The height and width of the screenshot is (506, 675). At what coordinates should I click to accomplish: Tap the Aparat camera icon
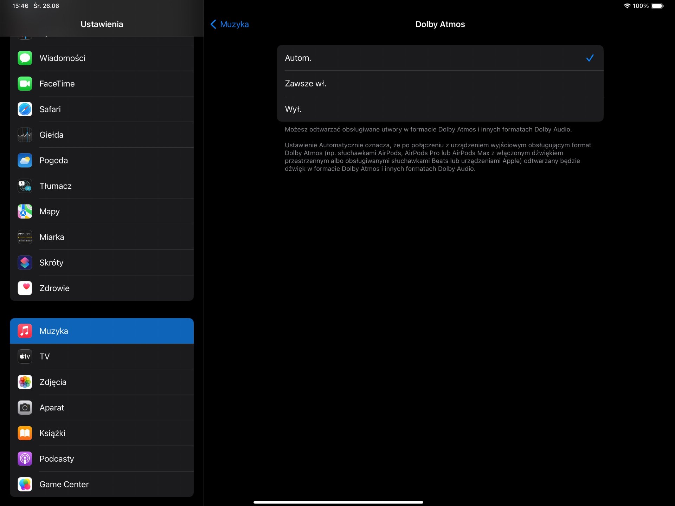click(25, 408)
